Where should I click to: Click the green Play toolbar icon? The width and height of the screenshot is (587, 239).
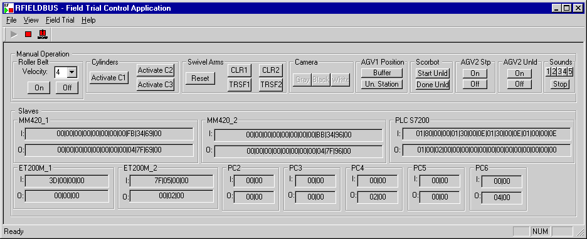(14, 35)
